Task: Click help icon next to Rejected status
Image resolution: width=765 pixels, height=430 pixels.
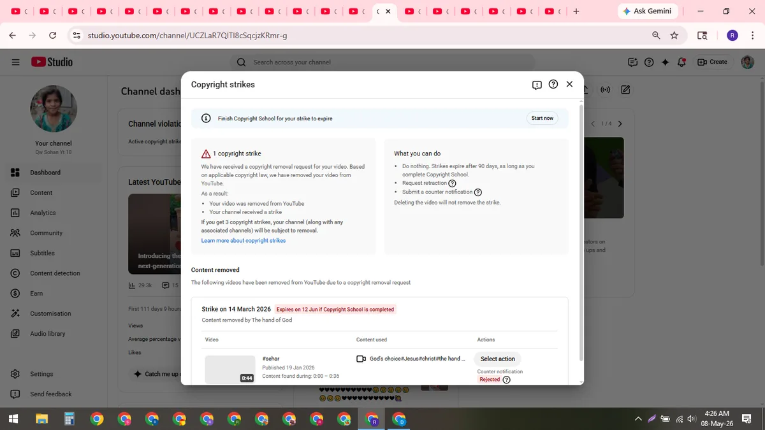Action: (x=507, y=380)
